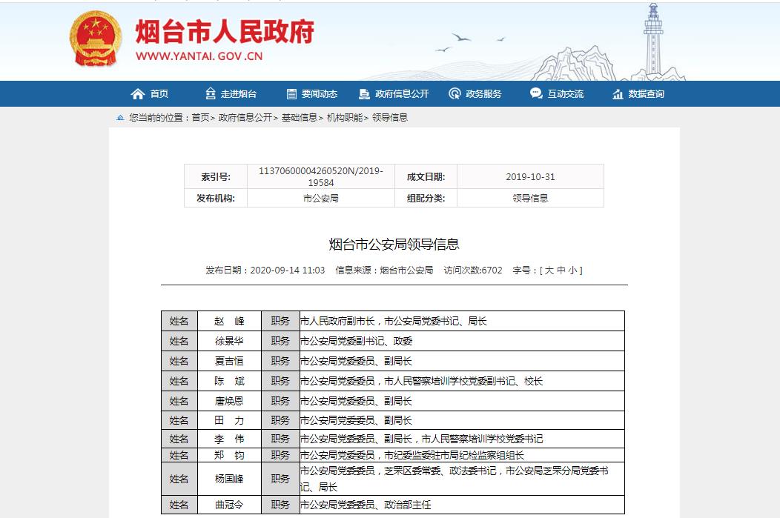Viewport: 780px width, 518px height.
Task: Click 李伟's position with 学校党委书记
Action: tap(421, 439)
